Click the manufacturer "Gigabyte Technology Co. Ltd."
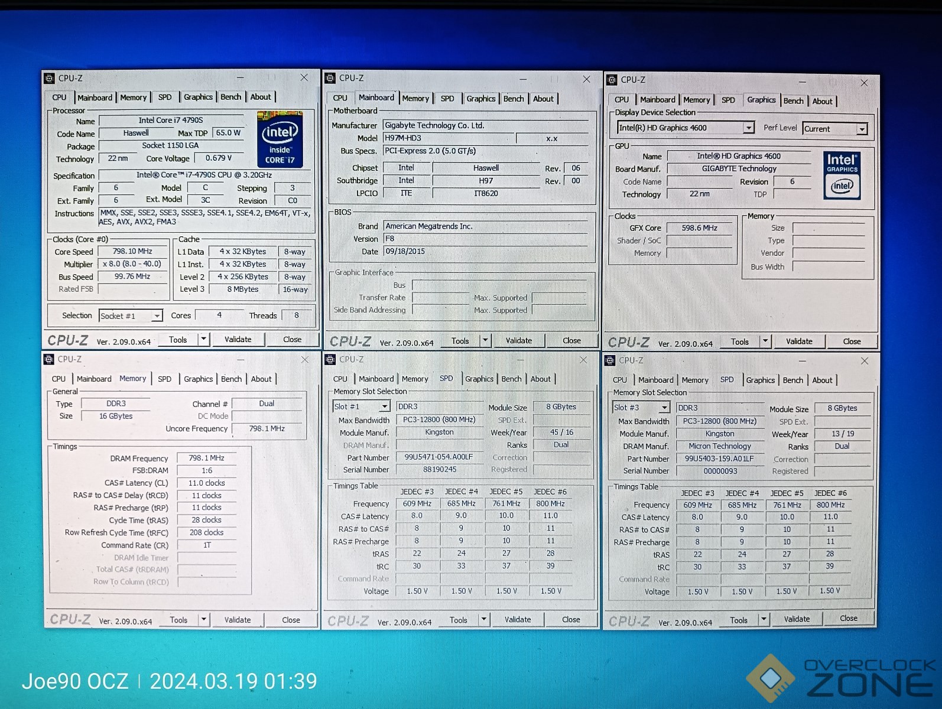The height and width of the screenshot is (709, 942). tap(434, 126)
